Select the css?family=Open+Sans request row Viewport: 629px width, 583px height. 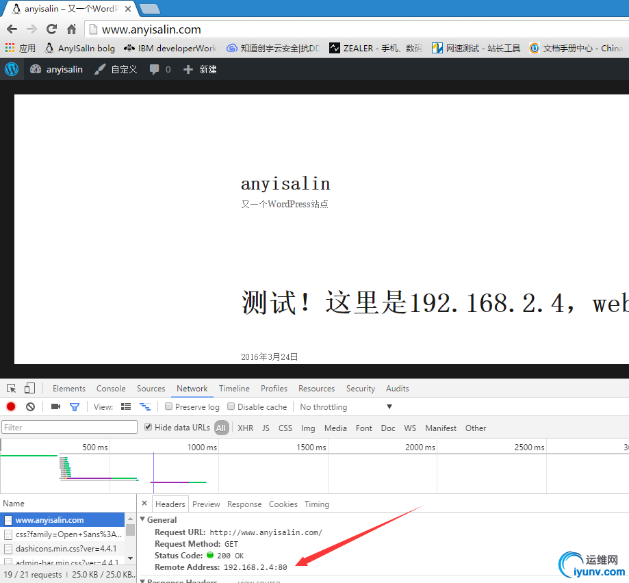[x=62, y=534]
